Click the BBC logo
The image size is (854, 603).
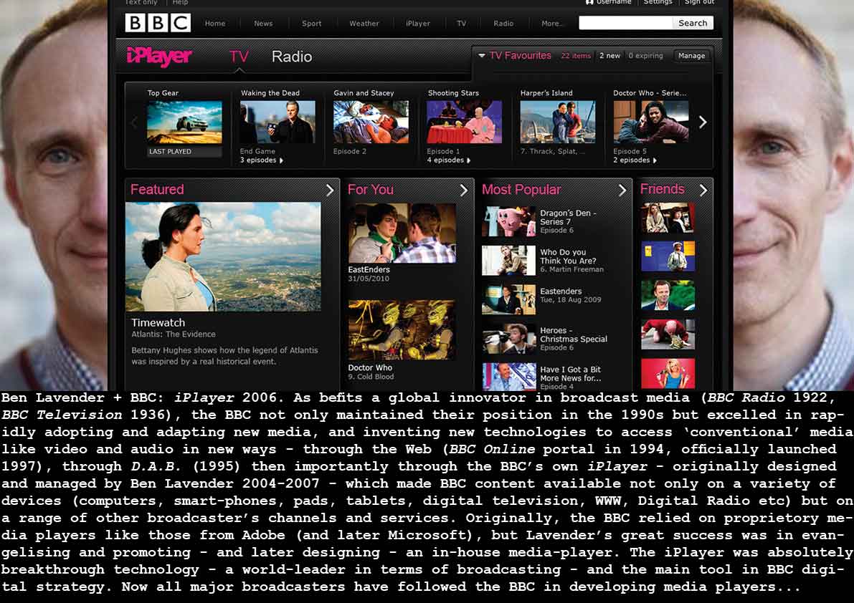[158, 23]
